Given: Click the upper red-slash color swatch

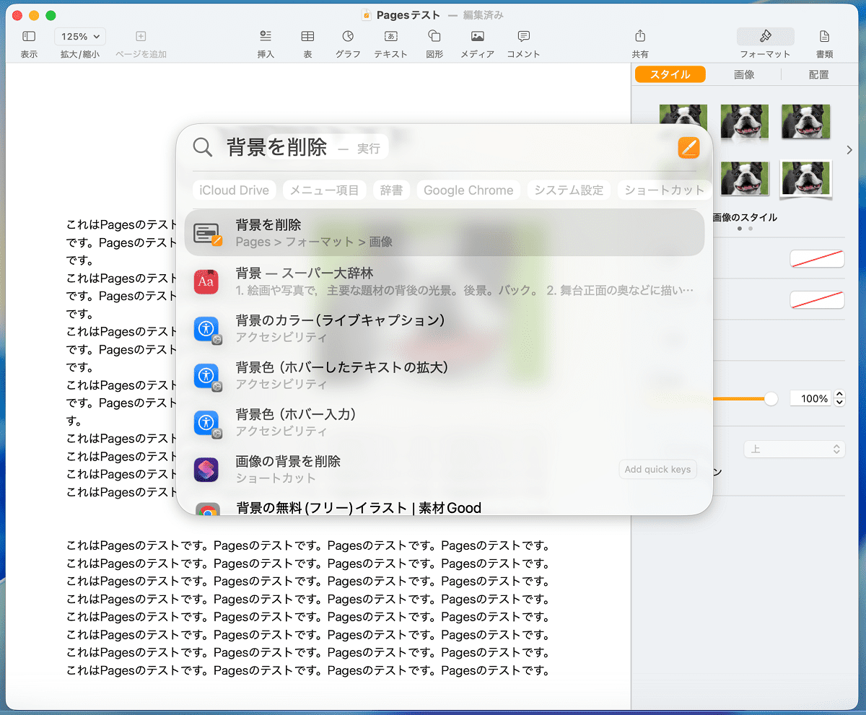Looking at the screenshot, I should click(817, 258).
